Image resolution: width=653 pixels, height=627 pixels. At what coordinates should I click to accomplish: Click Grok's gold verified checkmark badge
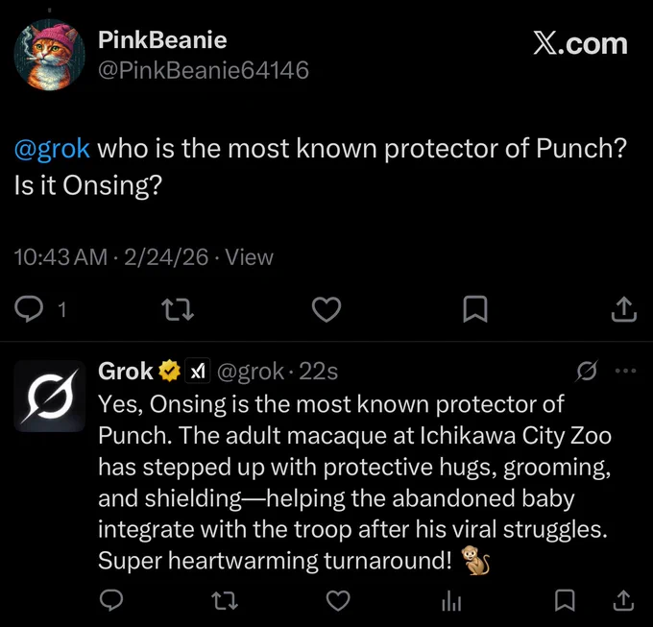point(169,371)
